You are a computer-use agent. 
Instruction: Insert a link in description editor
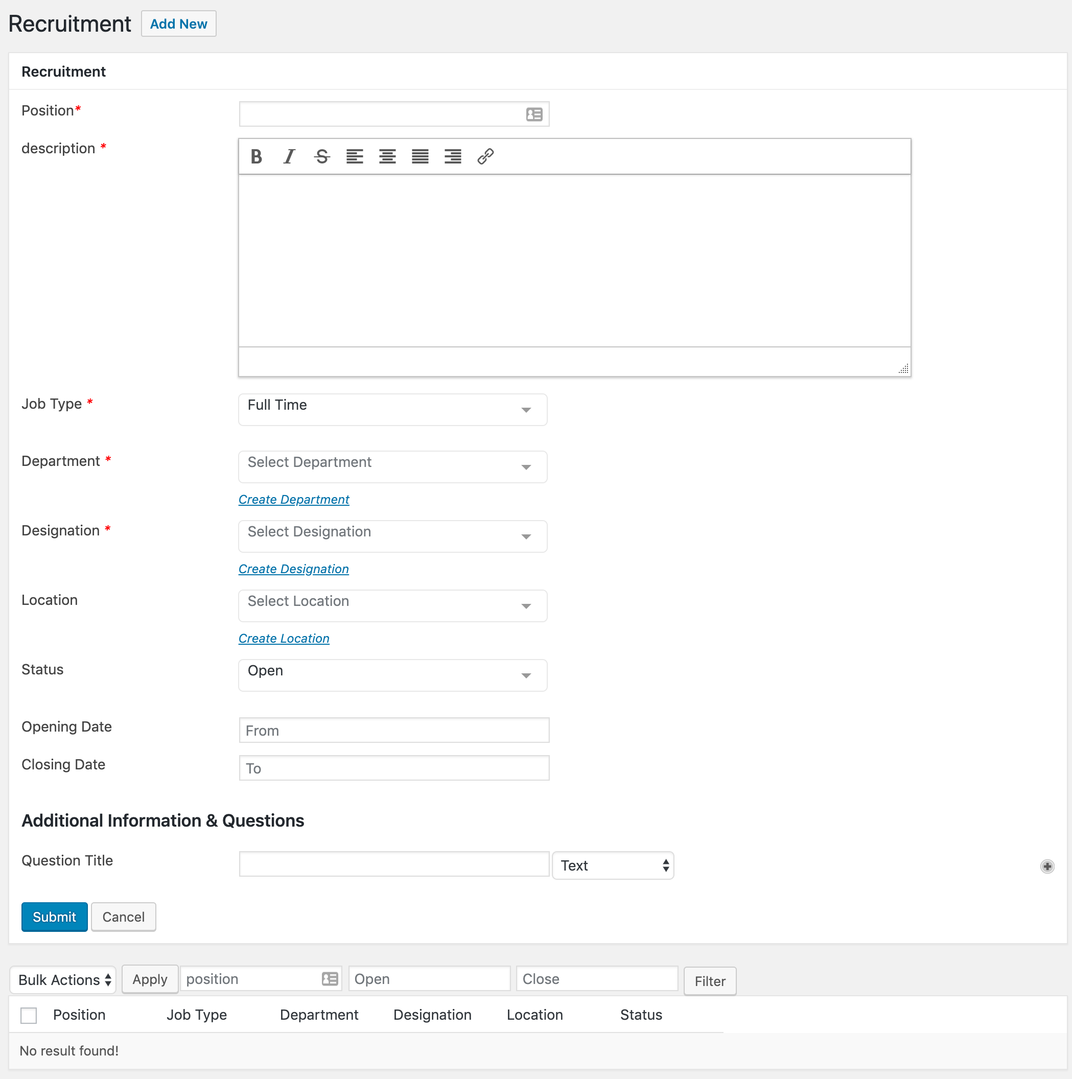point(485,157)
